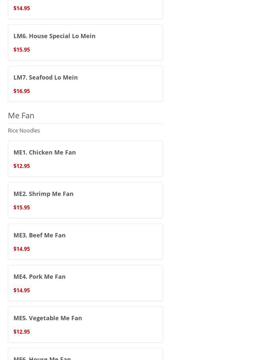Choose ME2. Shrimp Me Fan title

(x=43, y=194)
